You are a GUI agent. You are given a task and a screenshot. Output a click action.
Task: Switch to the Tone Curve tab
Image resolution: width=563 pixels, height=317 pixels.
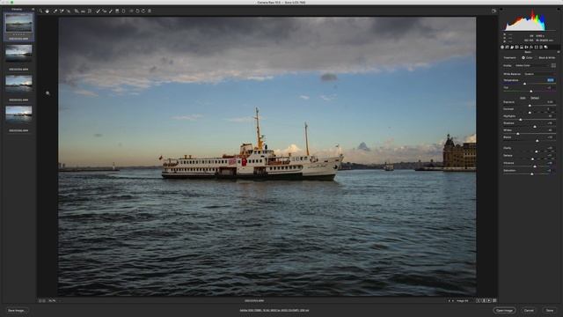(507, 47)
